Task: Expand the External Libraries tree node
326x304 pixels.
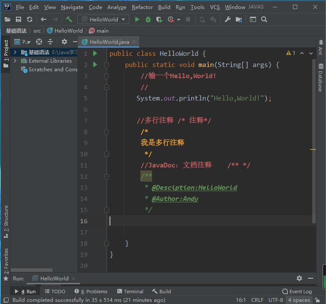Action: tap(15, 61)
